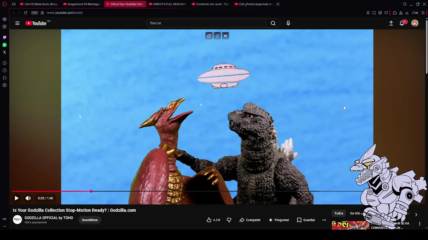
Task: Seek using the red progress scrubber handle
Action: [91, 191]
